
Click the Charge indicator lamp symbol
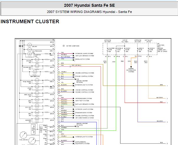[30, 54]
